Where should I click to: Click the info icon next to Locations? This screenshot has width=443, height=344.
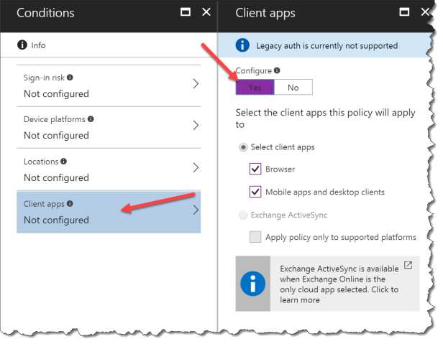click(x=64, y=161)
